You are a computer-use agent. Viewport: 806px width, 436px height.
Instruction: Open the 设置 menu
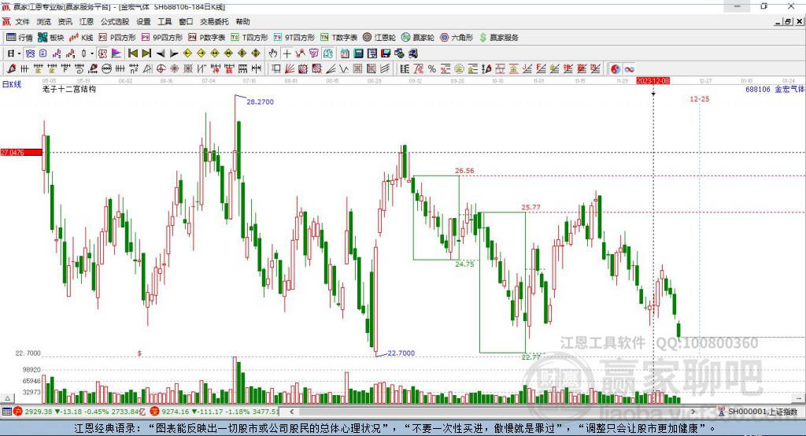coord(143,21)
